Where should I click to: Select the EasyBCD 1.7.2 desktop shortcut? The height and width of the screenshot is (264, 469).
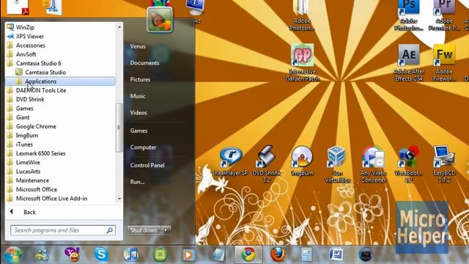click(x=444, y=164)
